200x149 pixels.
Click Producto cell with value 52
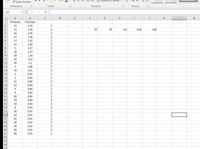pyautogui.click(x=15, y=85)
